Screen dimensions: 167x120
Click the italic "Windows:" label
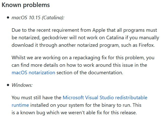tap(22, 85)
